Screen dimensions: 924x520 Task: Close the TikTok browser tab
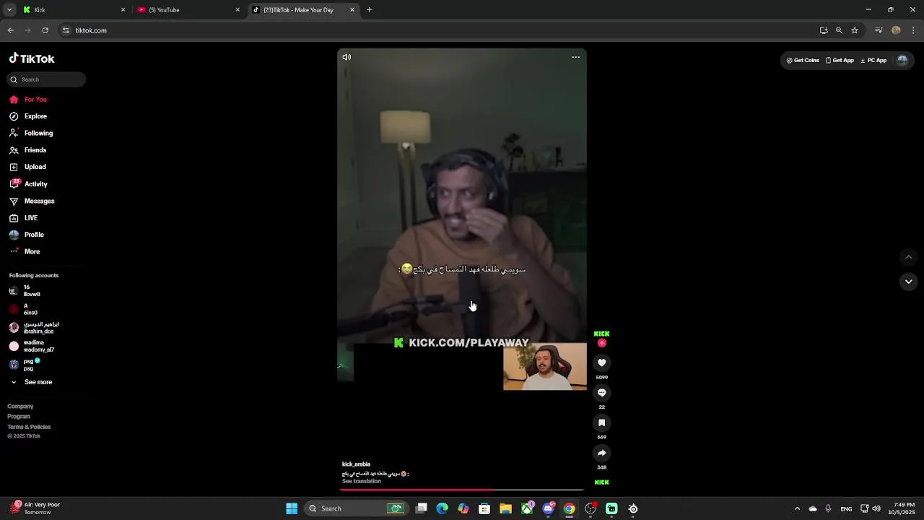pyautogui.click(x=352, y=10)
